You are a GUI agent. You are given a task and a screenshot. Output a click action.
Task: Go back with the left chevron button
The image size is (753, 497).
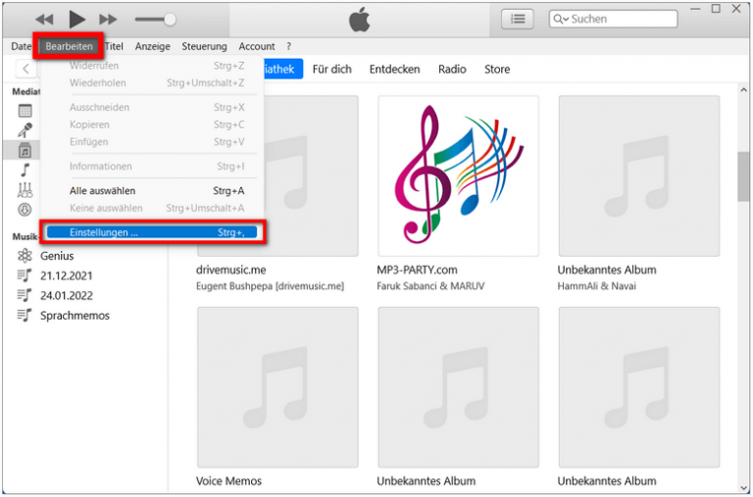(25, 69)
